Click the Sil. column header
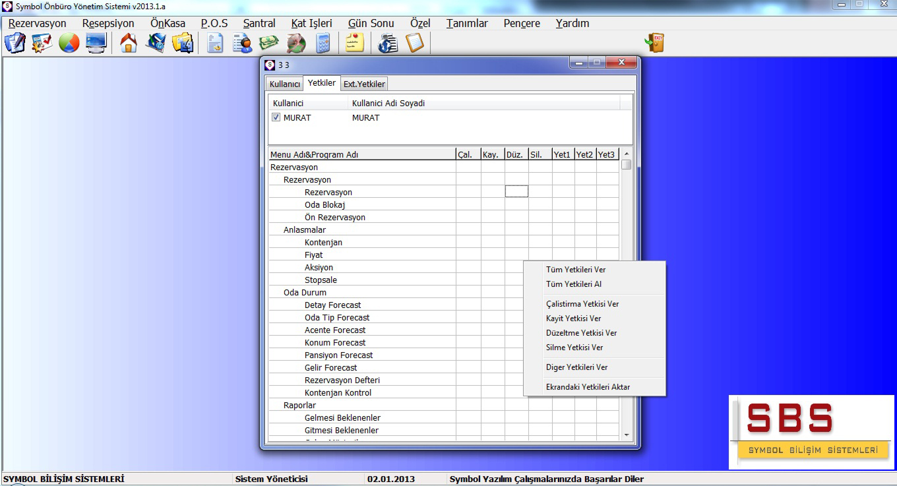The image size is (897, 486). (x=540, y=155)
